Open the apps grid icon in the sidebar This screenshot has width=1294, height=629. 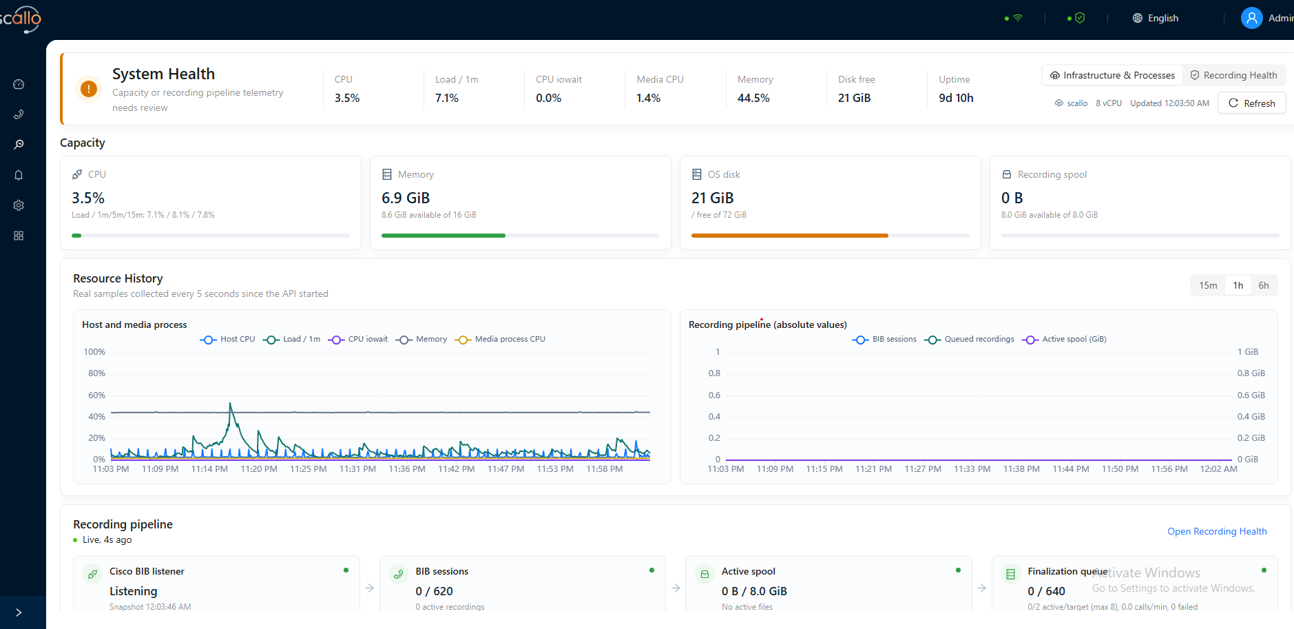[x=19, y=236]
